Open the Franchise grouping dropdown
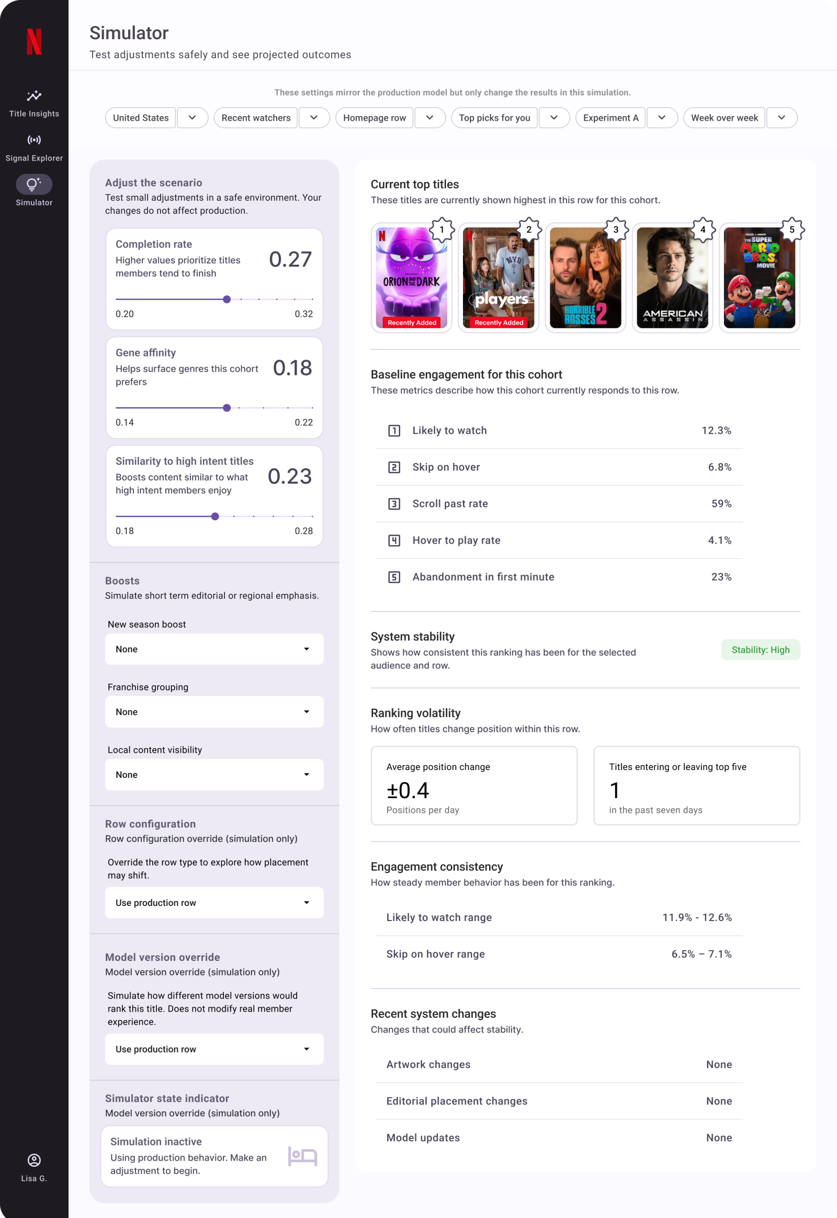The height and width of the screenshot is (1218, 837). [x=214, y=712]
